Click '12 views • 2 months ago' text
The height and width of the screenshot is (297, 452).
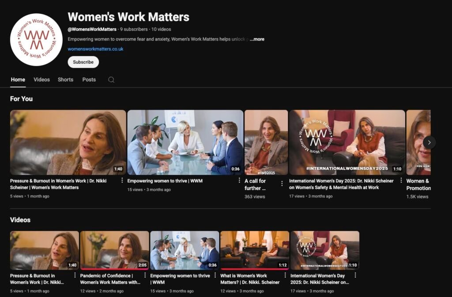click(102, 291)
